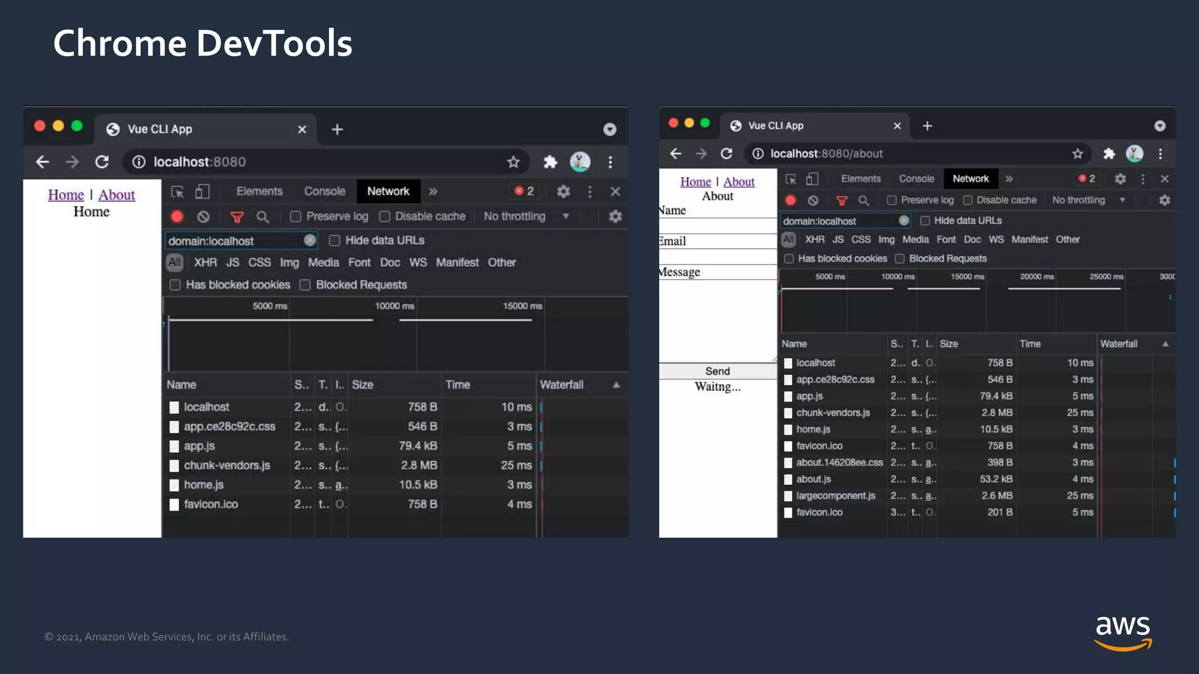Open error count badge in left DevTools

(524, 191)
